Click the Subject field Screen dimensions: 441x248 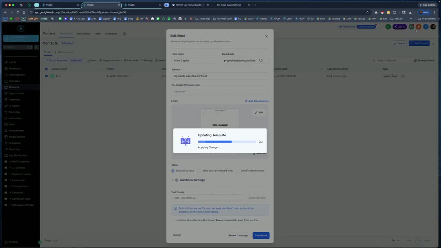point(220,76)
